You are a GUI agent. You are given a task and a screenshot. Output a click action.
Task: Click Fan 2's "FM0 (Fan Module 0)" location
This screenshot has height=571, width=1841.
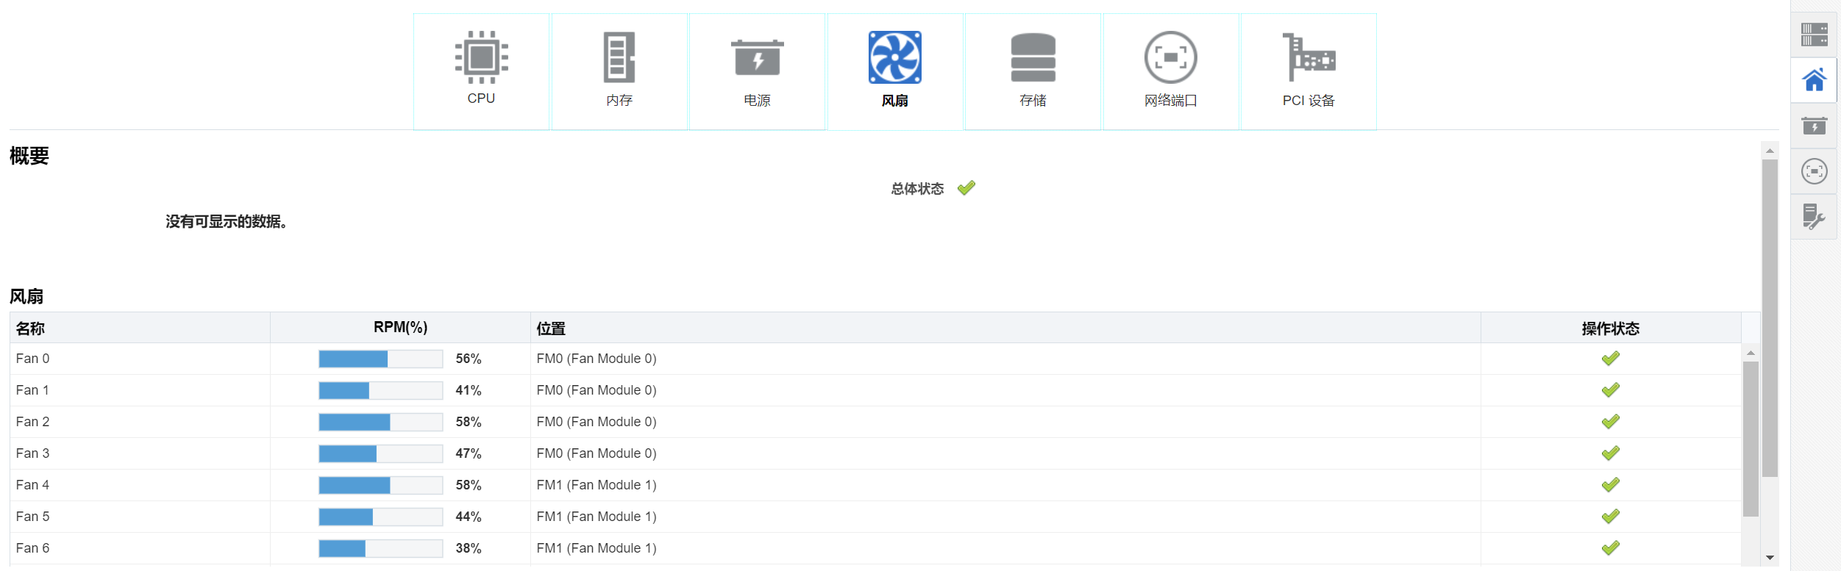click(x=597, y=422)
